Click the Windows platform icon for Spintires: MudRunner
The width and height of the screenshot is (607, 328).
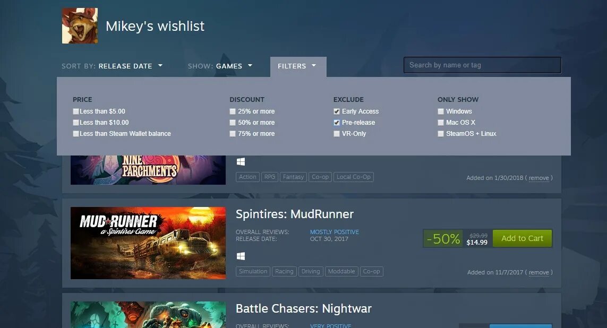click(241, 256)
